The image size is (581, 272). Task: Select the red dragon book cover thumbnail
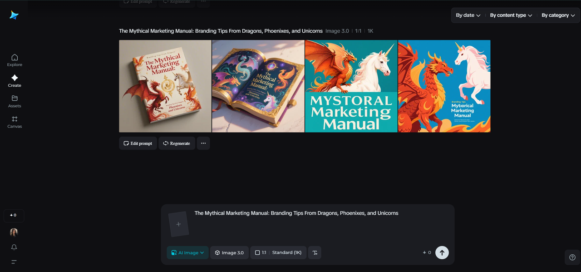[x=165, y=86]
